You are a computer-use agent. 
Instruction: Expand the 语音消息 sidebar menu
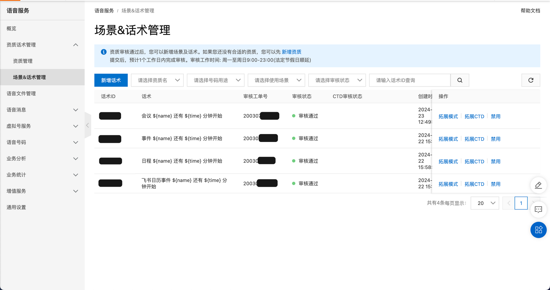pyautogui.click(x=42, y=110)
